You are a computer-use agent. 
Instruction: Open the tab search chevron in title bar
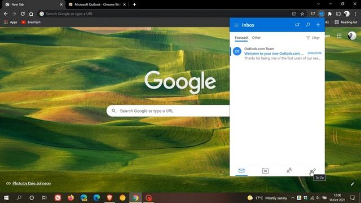click(318, 4)
